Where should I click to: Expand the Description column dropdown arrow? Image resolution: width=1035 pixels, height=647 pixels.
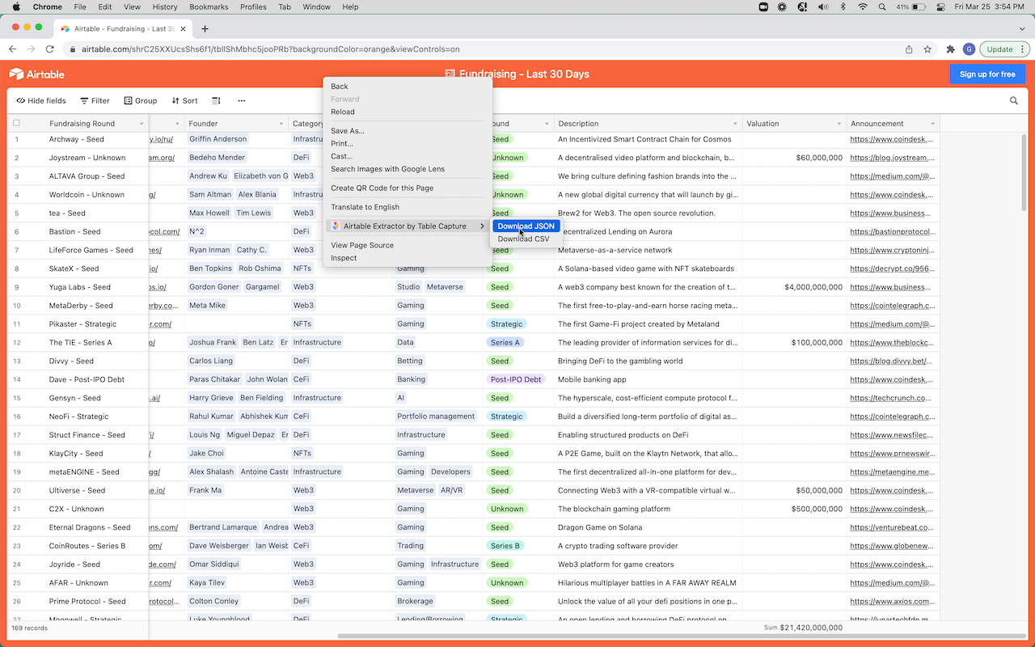pyautogui.click(x=736, y=124)
